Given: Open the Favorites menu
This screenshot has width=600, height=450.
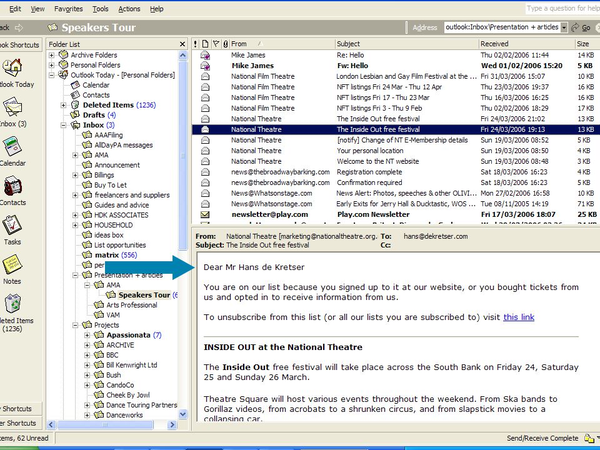Looking at the screenshot, I should [69, 9].
